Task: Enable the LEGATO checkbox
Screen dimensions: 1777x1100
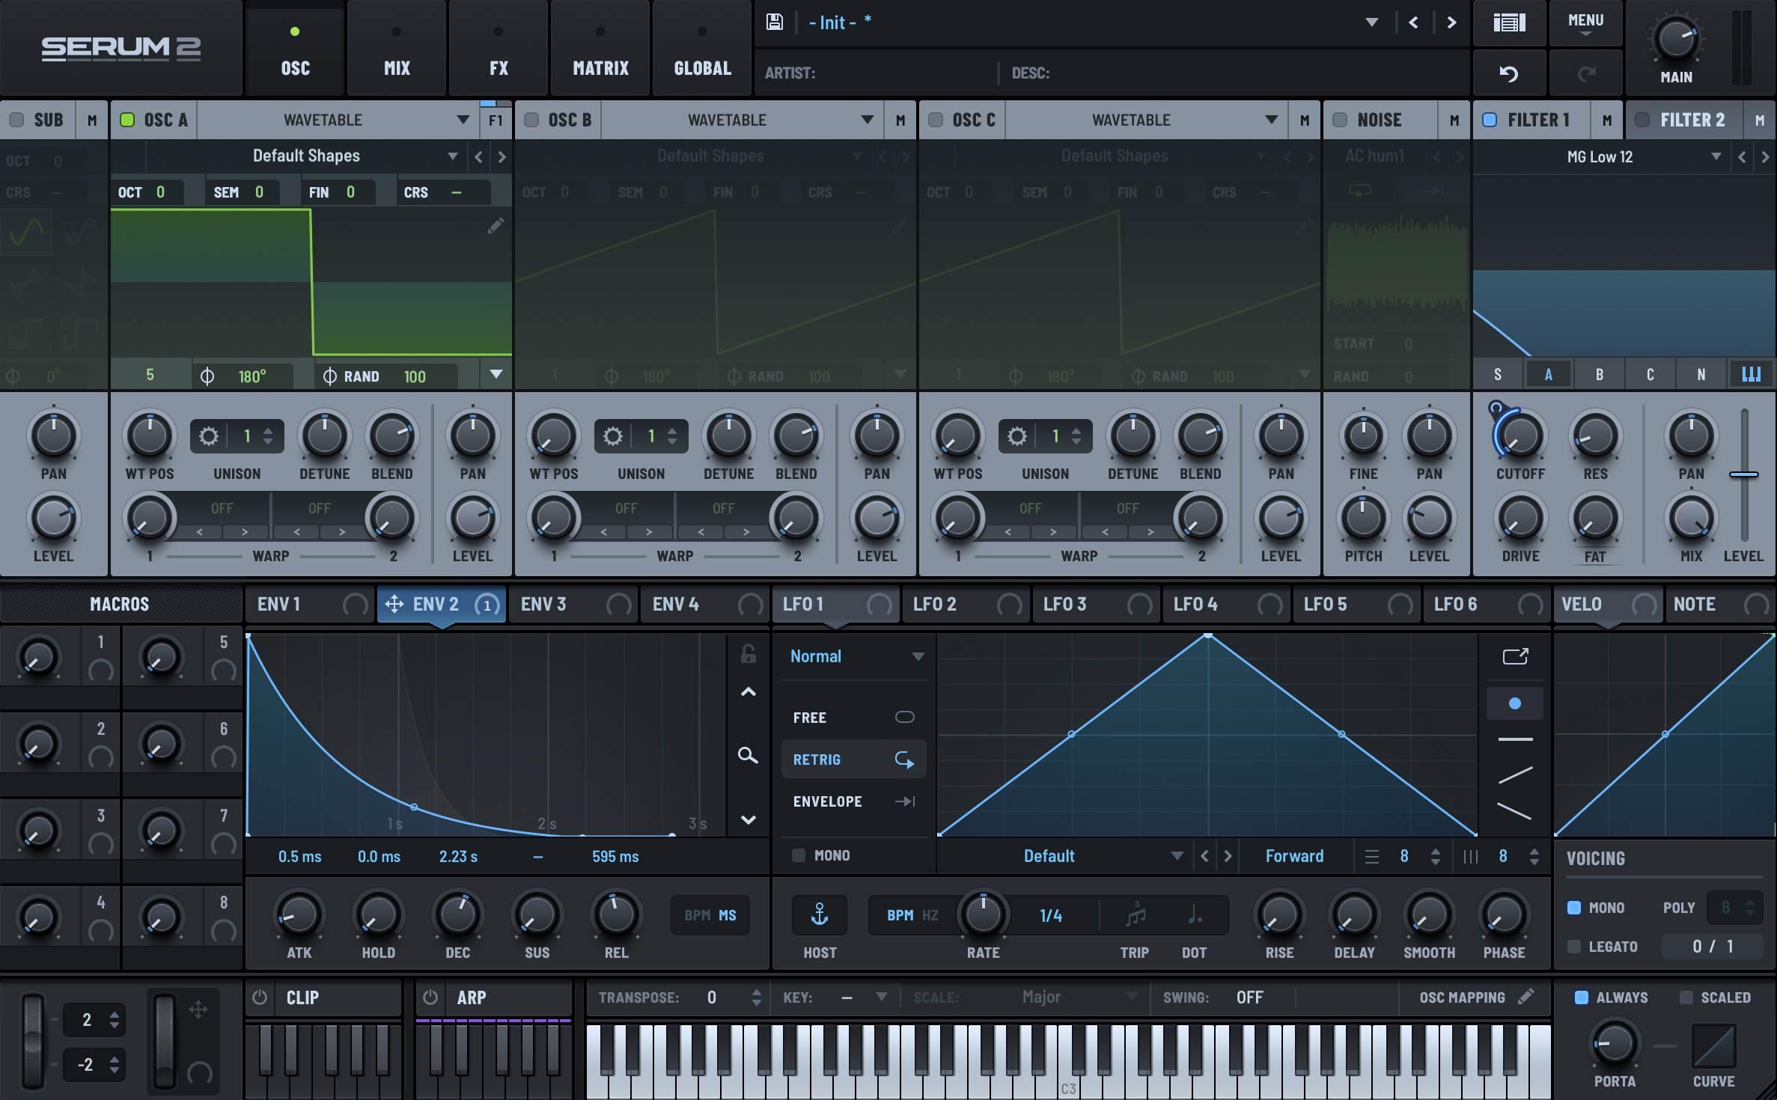Action: [x=1574, y=947]
